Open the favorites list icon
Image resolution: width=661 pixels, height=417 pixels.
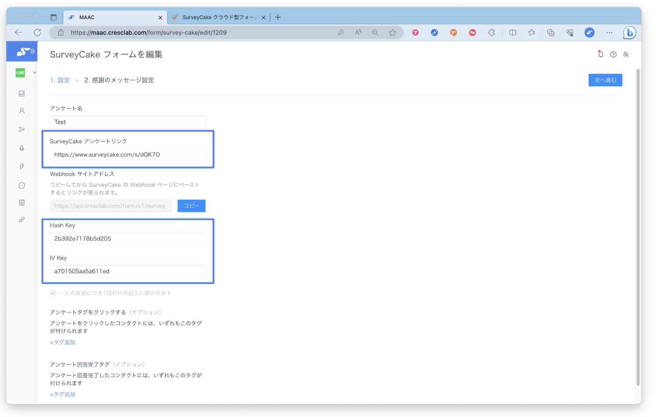point(532,33)
